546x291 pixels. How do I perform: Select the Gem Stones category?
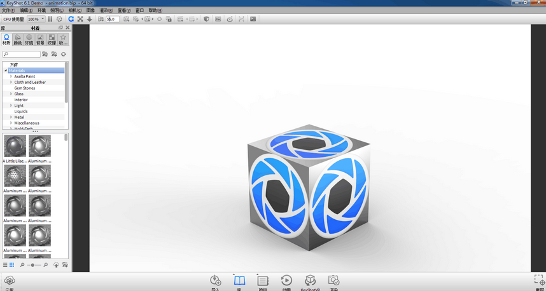25,88
